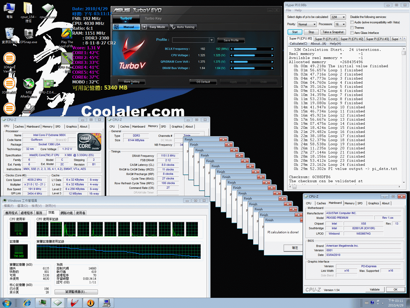The image size is (410, 308).
Task: Open the cpuz_154 folder shortcut
Action: (x=28, y=12)
